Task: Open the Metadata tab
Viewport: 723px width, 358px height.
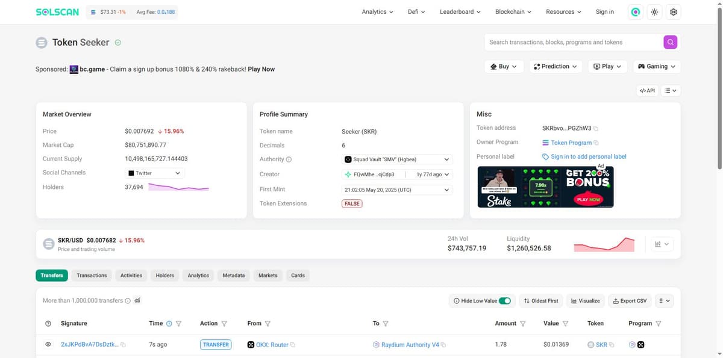Action: (234, 276)
